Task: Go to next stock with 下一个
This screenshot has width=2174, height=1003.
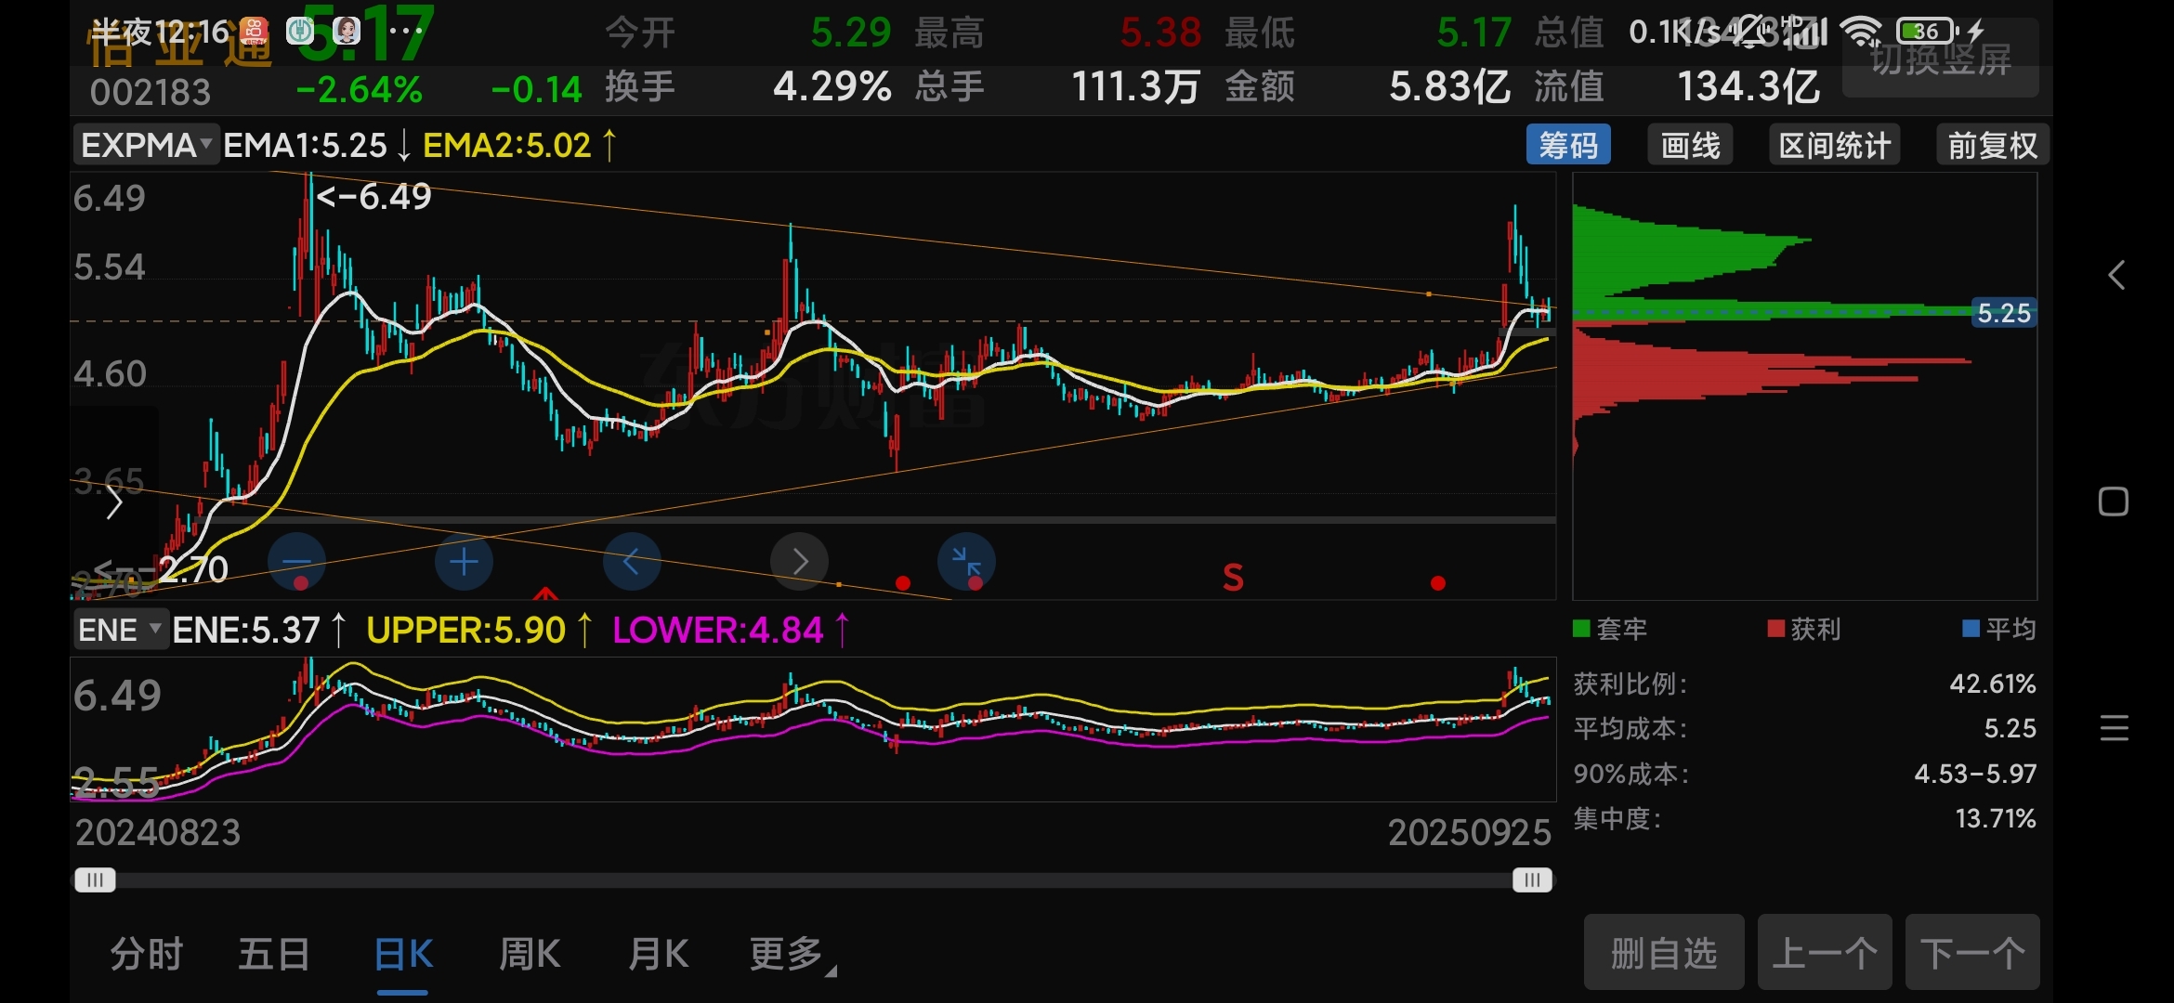Action: (x=1971, y=953)
